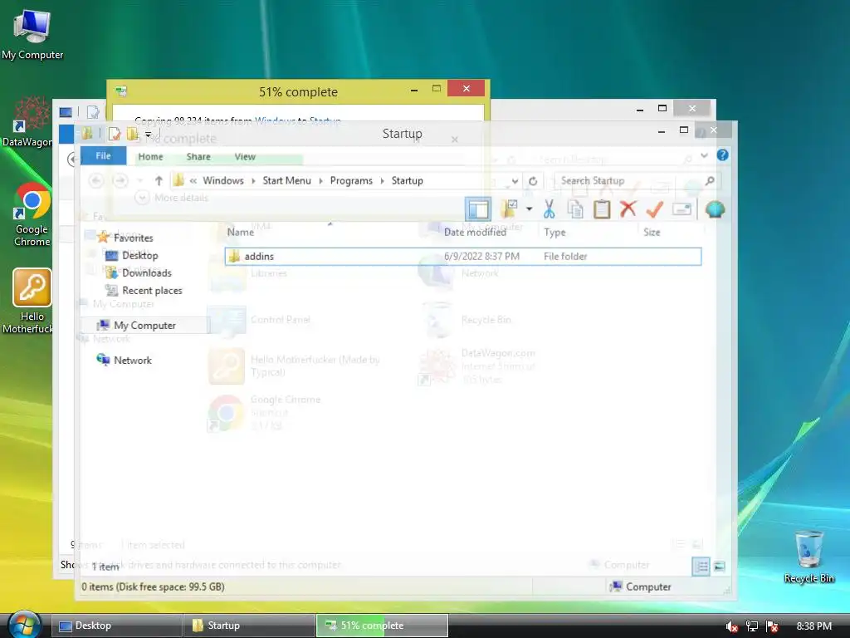This screenshot has height=638, width=850.
Task: Click the copy dialog's title-bar icon
Action: coord(121,91)
